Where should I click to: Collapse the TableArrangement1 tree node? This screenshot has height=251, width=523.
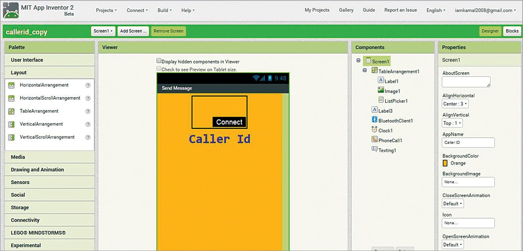[364, 71]
